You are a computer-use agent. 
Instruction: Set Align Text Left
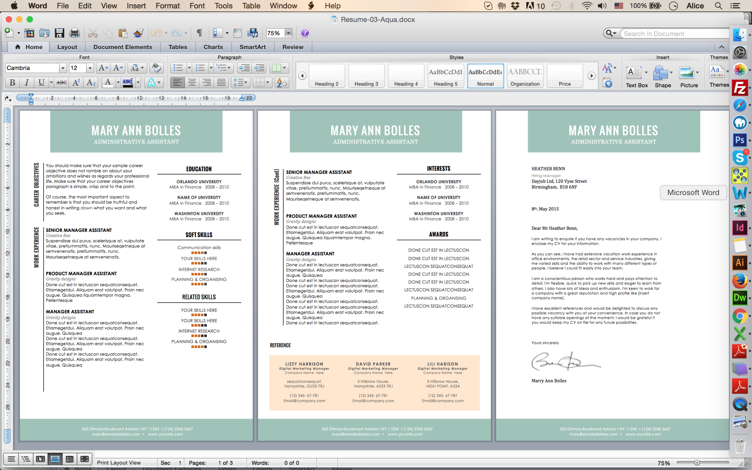point(177,82)
